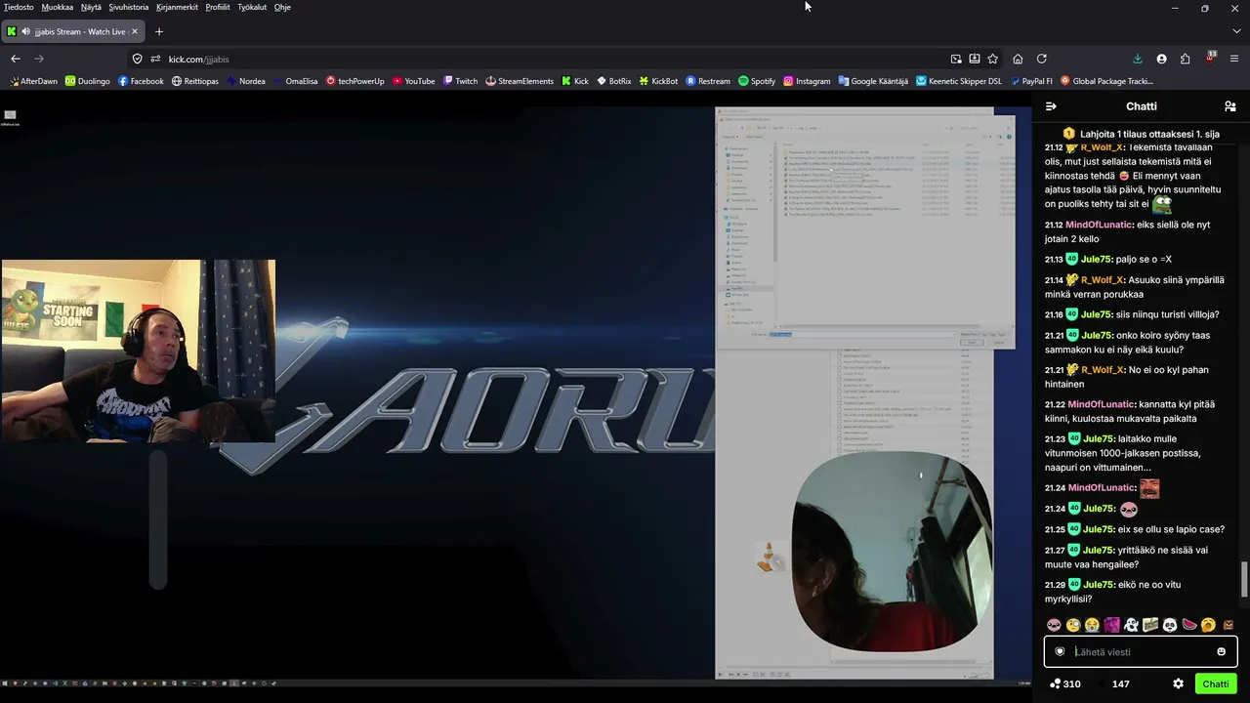Image resolution: width=1250 pixels, height=703 pixels.
Task: Click the tracking protection shield icon
Action: click(138, 59)
